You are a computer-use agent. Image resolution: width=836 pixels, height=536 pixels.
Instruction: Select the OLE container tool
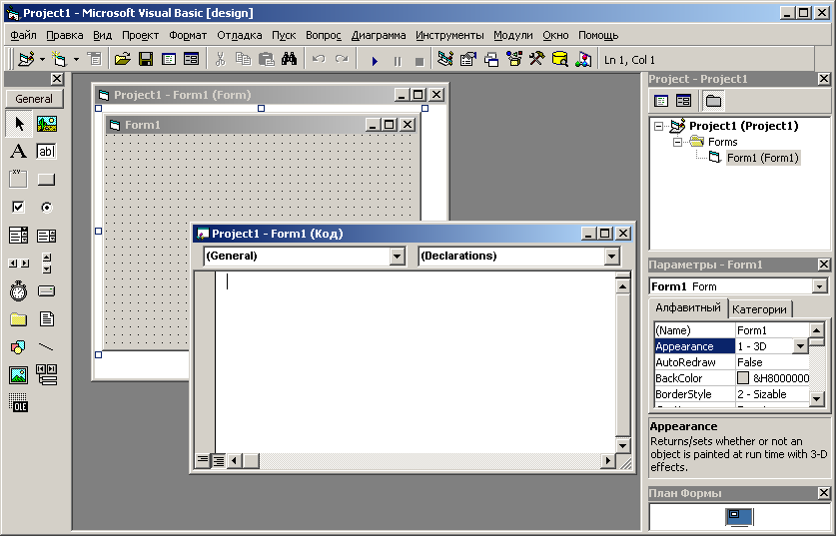click(18, 403)
